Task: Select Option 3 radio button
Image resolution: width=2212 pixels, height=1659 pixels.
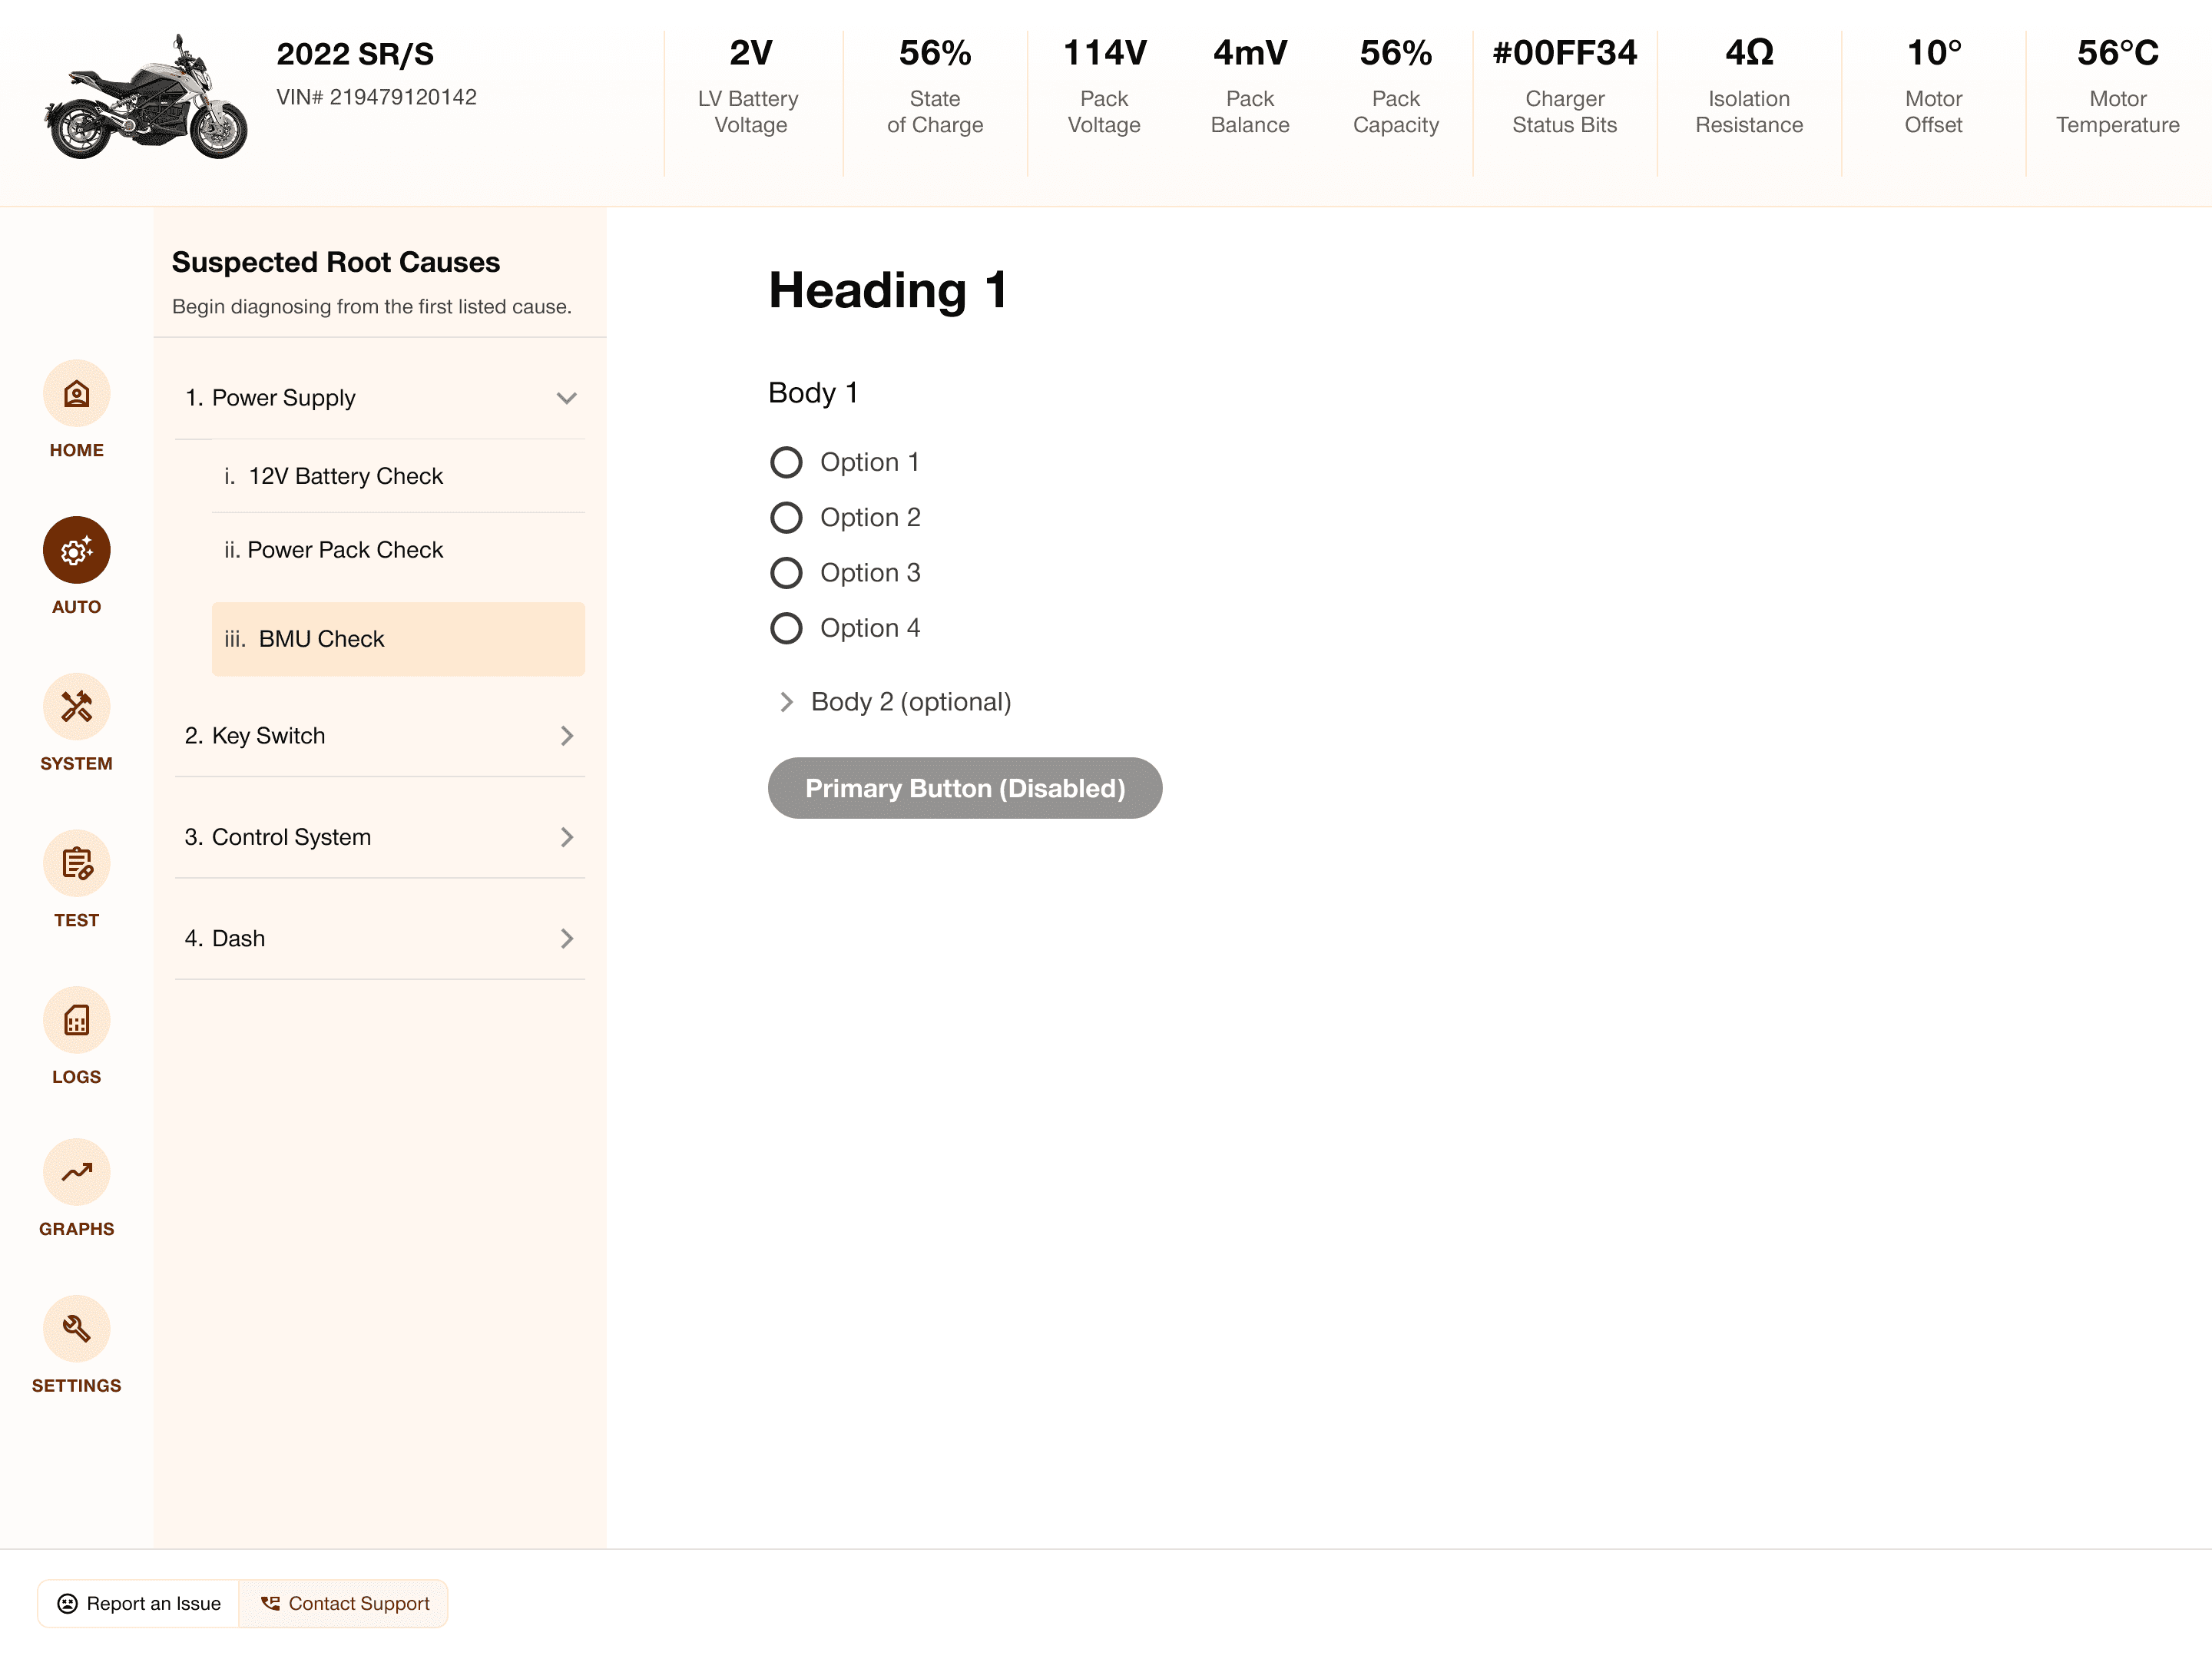Action: [x=786, y=573]
